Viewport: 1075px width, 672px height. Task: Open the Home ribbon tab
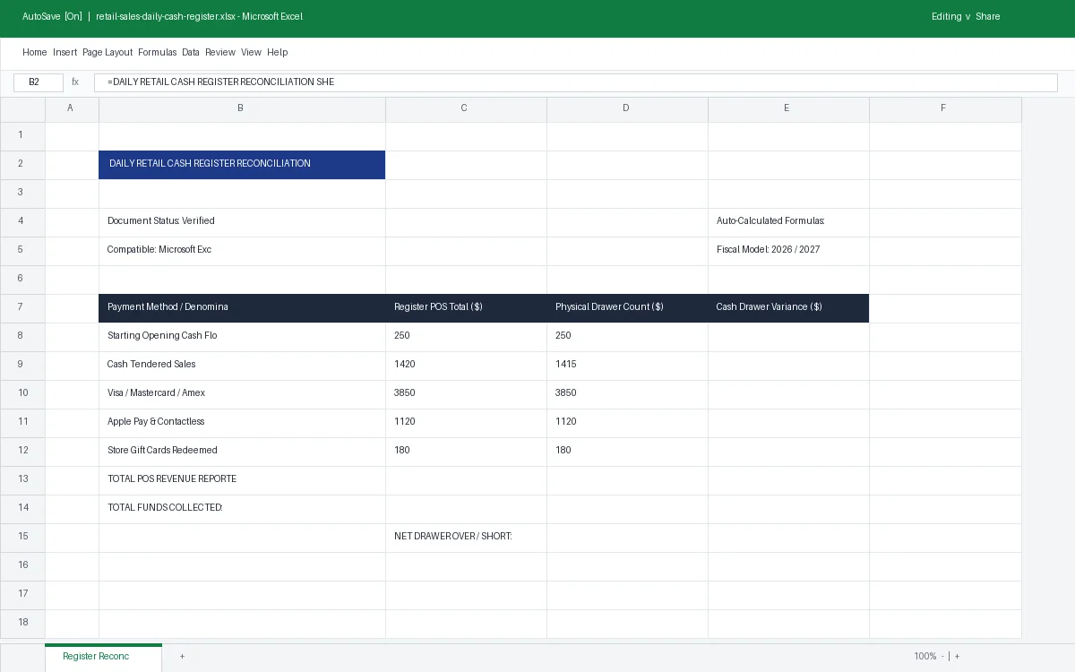point(34,52)
